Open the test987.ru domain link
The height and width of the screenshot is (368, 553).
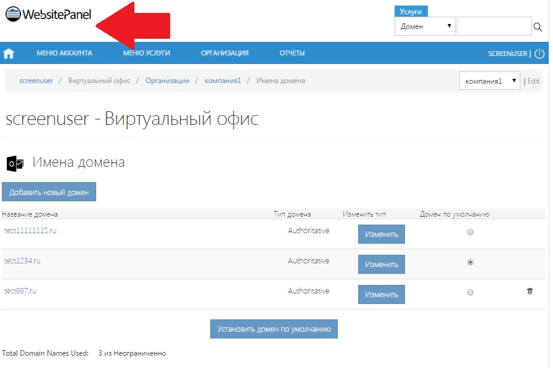(20, 291)
